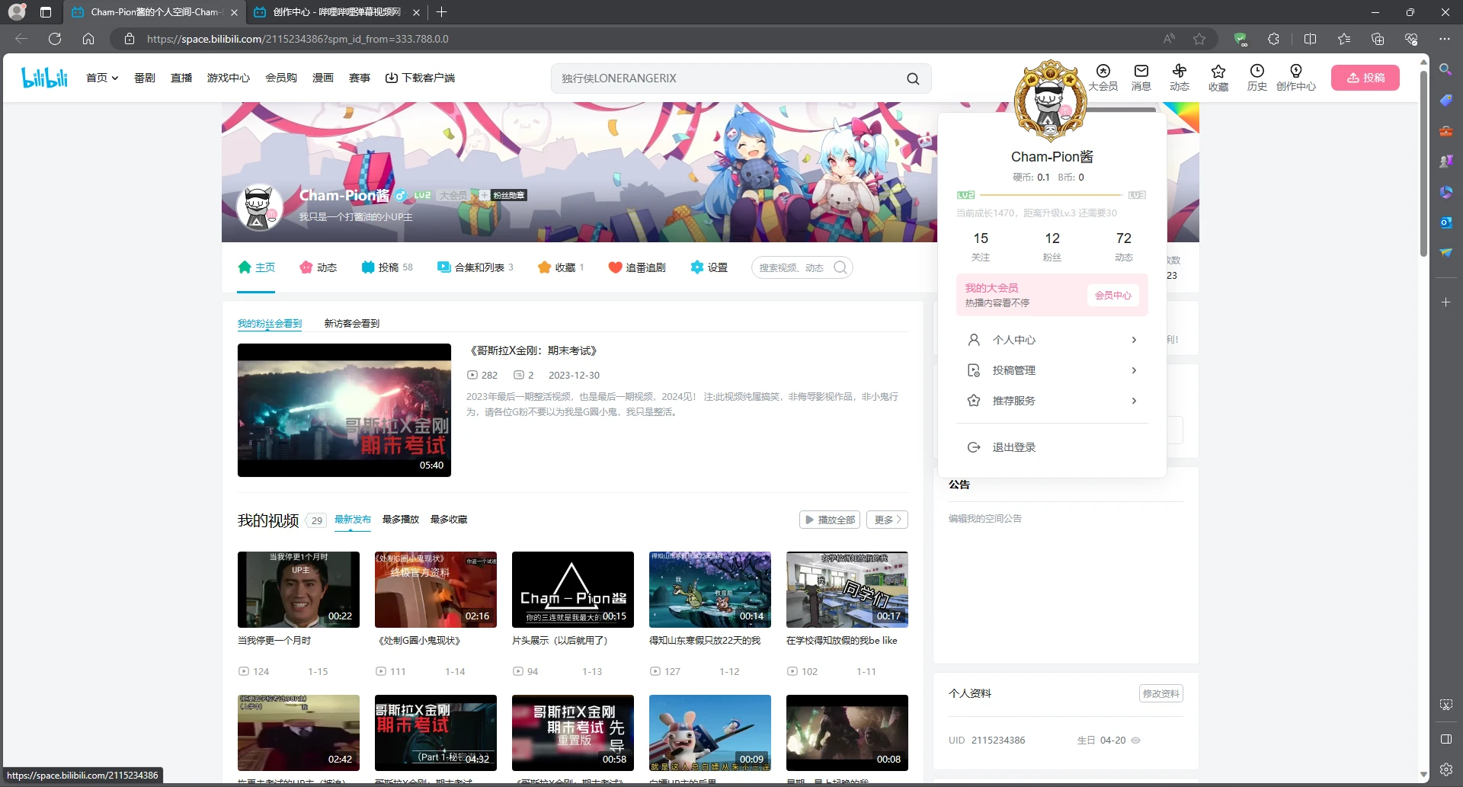The image size is (1463, 787).
Task: Click the search magnifier icon in search bar
Action: (913, 78)
